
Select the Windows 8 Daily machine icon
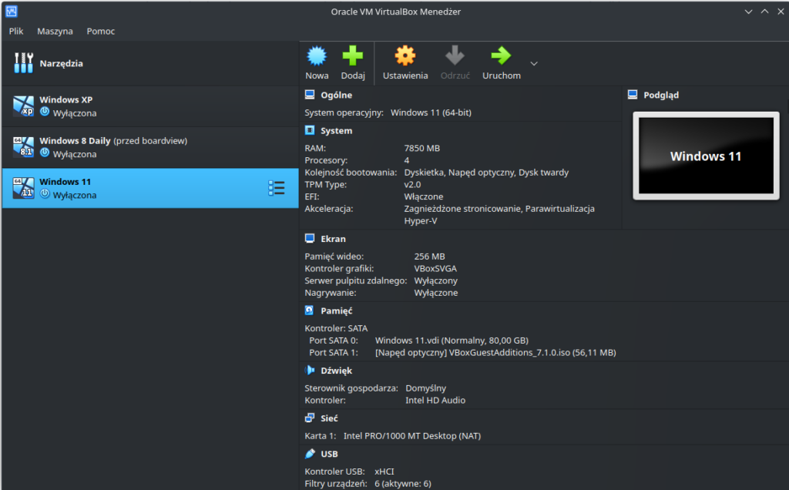(24, 147)
